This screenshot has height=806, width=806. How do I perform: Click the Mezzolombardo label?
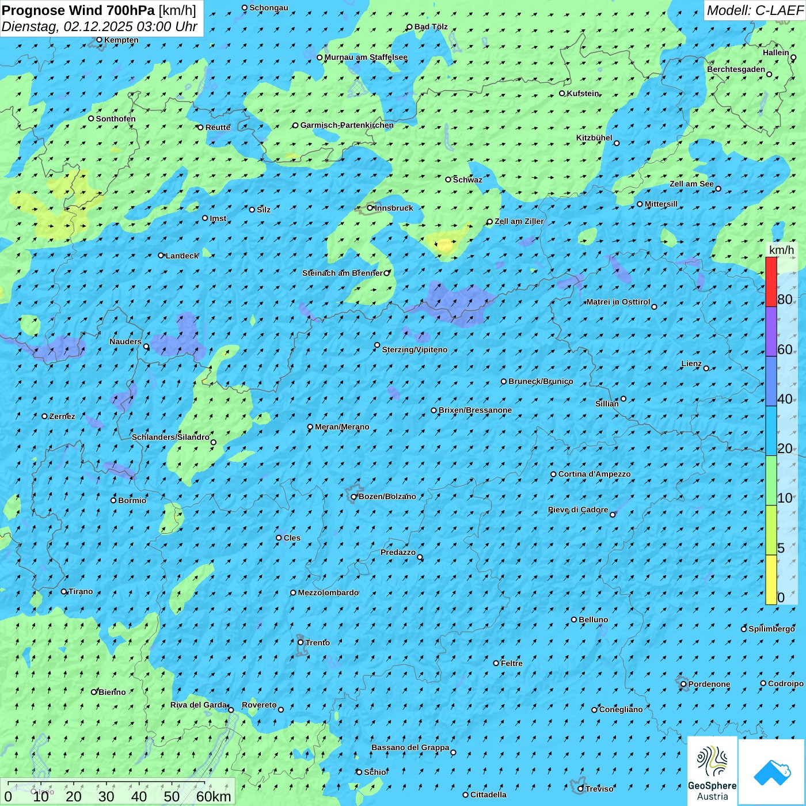328,592
